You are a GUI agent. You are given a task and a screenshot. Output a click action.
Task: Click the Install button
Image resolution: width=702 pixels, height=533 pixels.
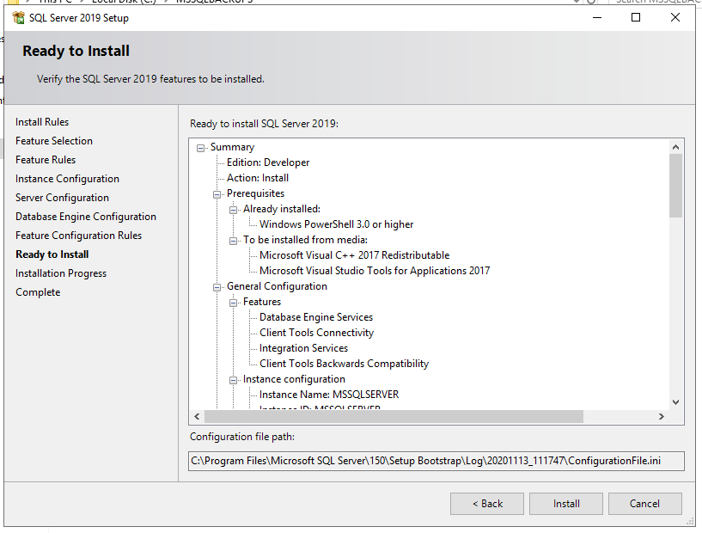[566, 504]
